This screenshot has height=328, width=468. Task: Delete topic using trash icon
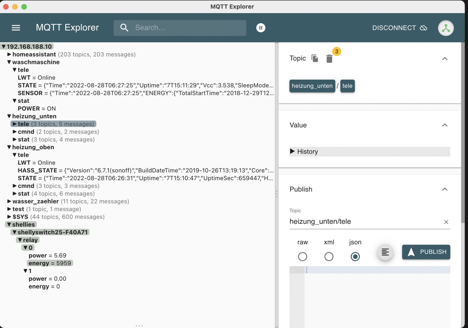click(x=329, y=59)
